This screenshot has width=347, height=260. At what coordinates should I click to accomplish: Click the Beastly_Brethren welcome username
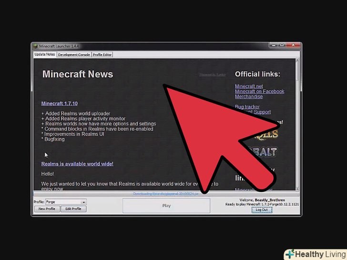[x=270, y=200]
